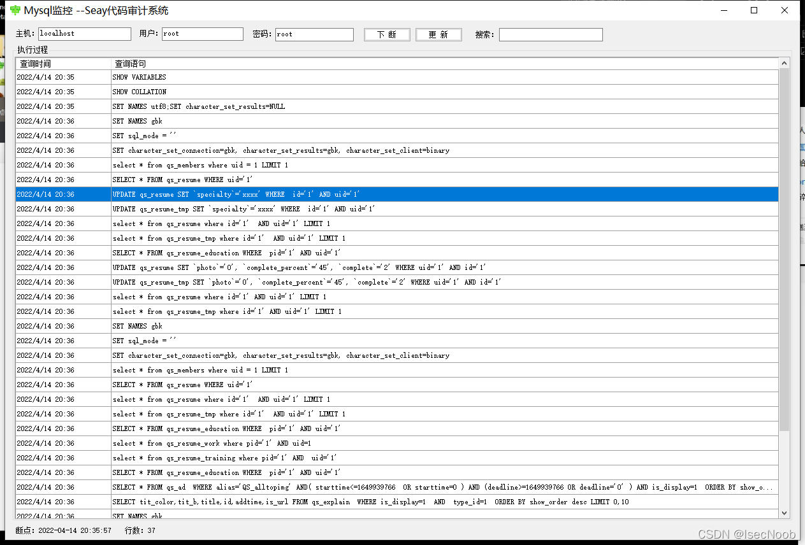This screenshot has width=805, height=545.
Task: Click the 用户 username field containing root
Action: click(x=202, y=34)
